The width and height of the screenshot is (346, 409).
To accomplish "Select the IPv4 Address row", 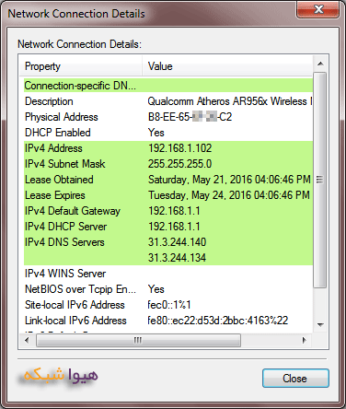I will click(x=168, y=148).
